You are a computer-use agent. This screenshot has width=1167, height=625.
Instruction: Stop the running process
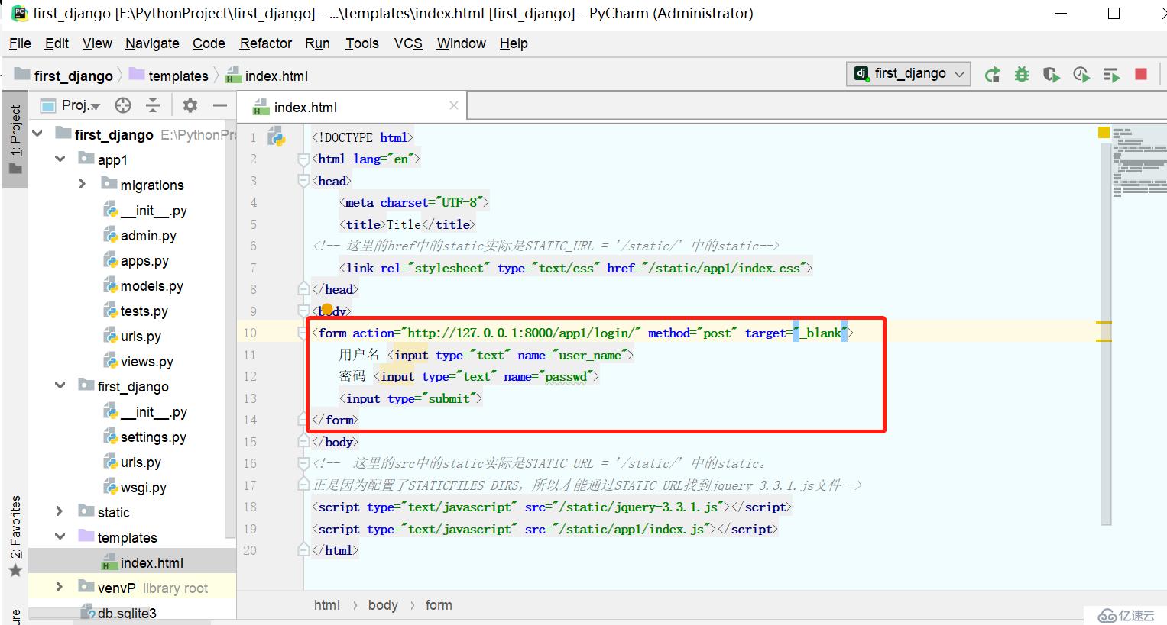1141,74
